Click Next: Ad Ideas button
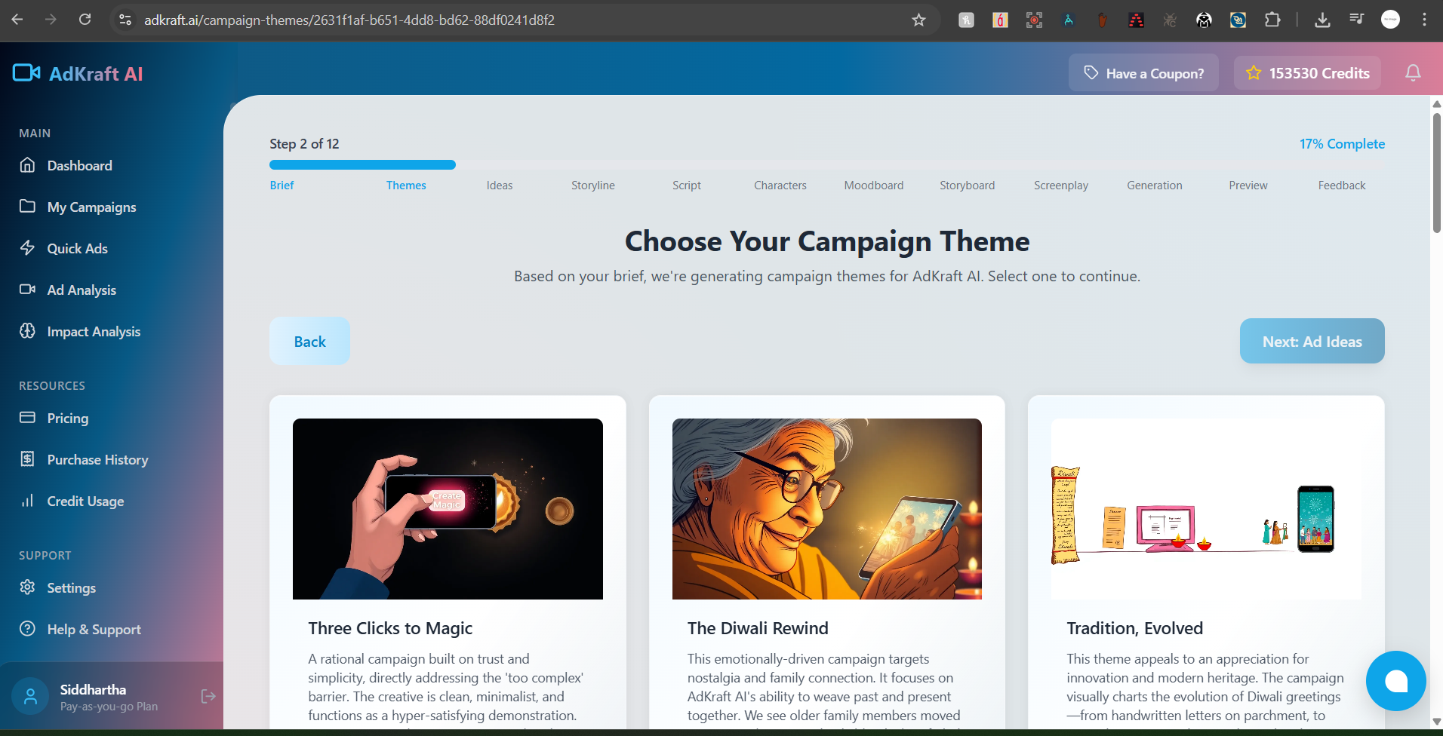Image resolution: width=1443 pixels, height=736 pixels. (1312, 342)
